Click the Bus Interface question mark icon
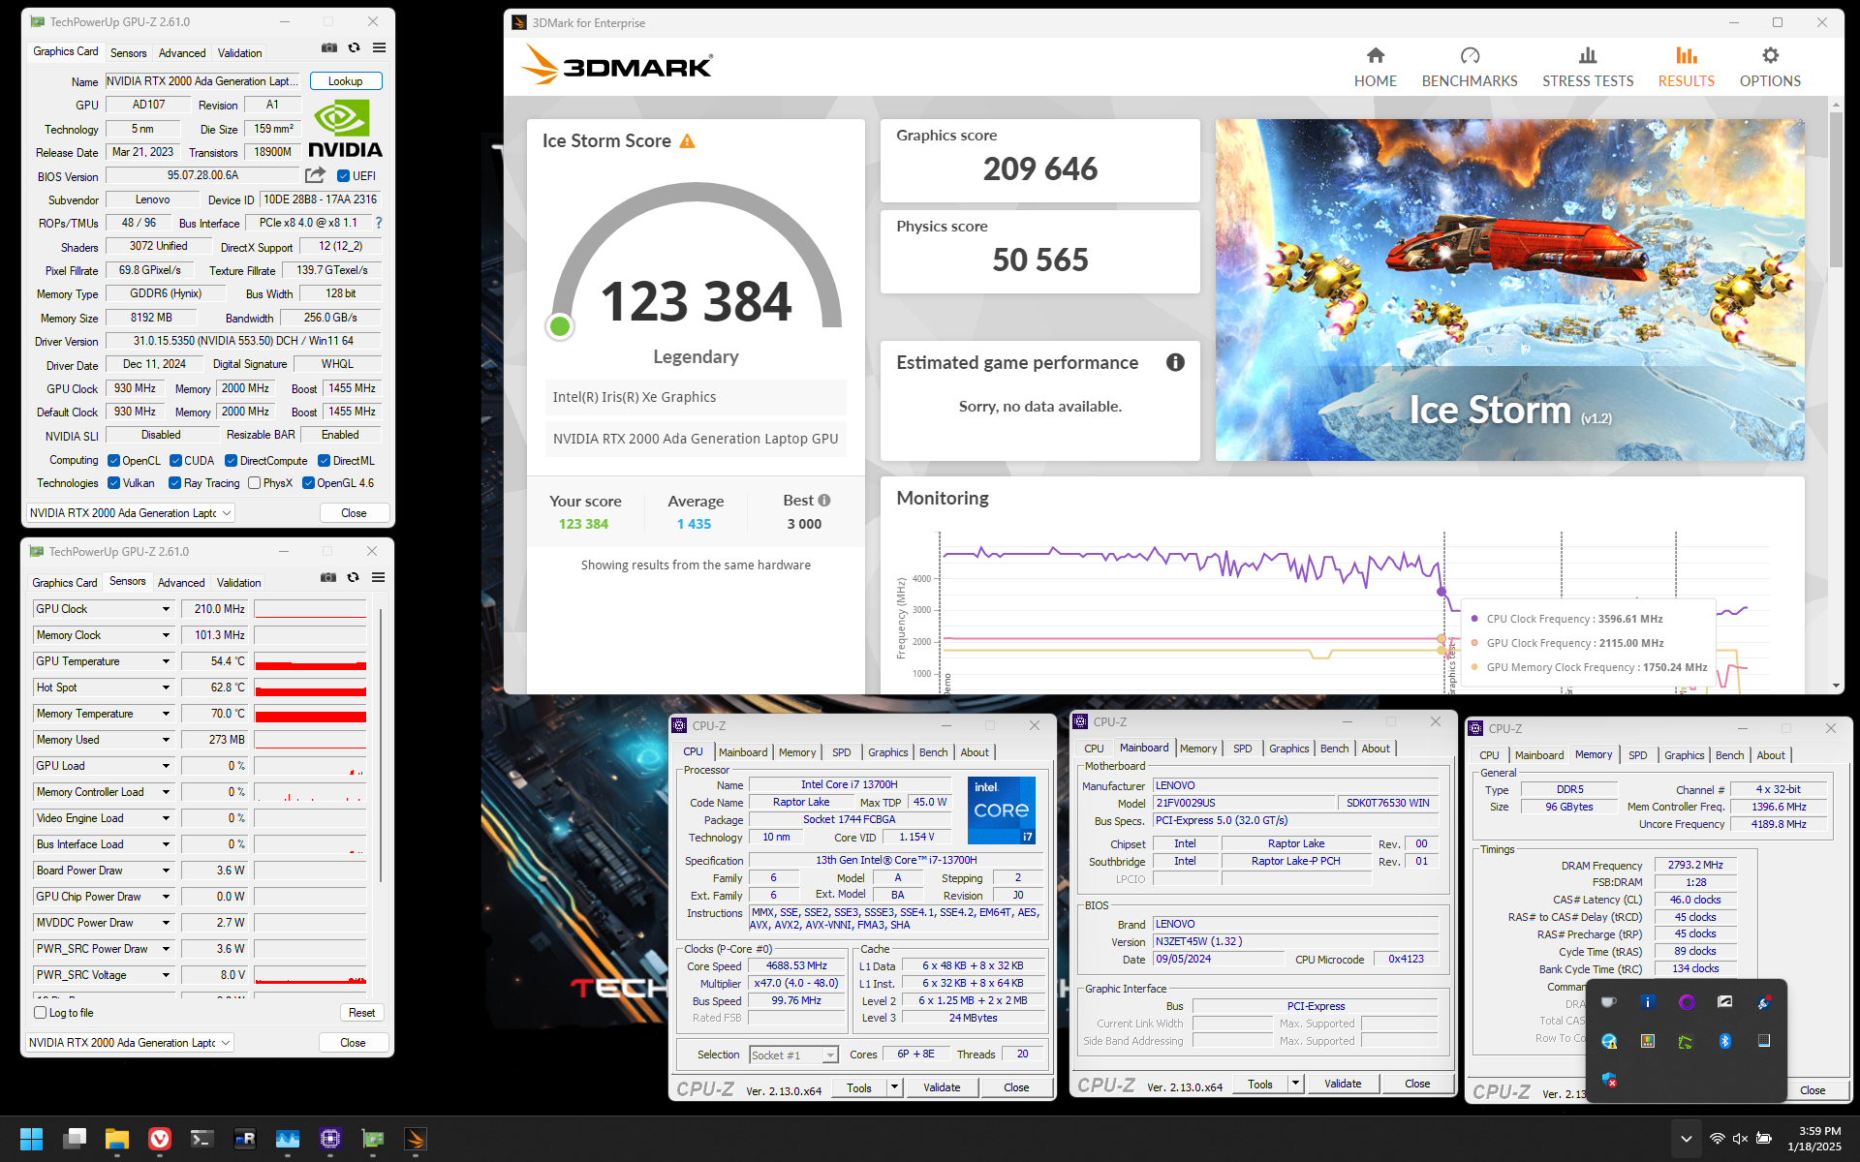This screenshot has height=1162, width=1860. [x=379, y=223]
